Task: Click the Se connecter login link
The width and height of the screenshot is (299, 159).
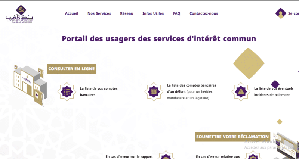Action: click(293, 13)
